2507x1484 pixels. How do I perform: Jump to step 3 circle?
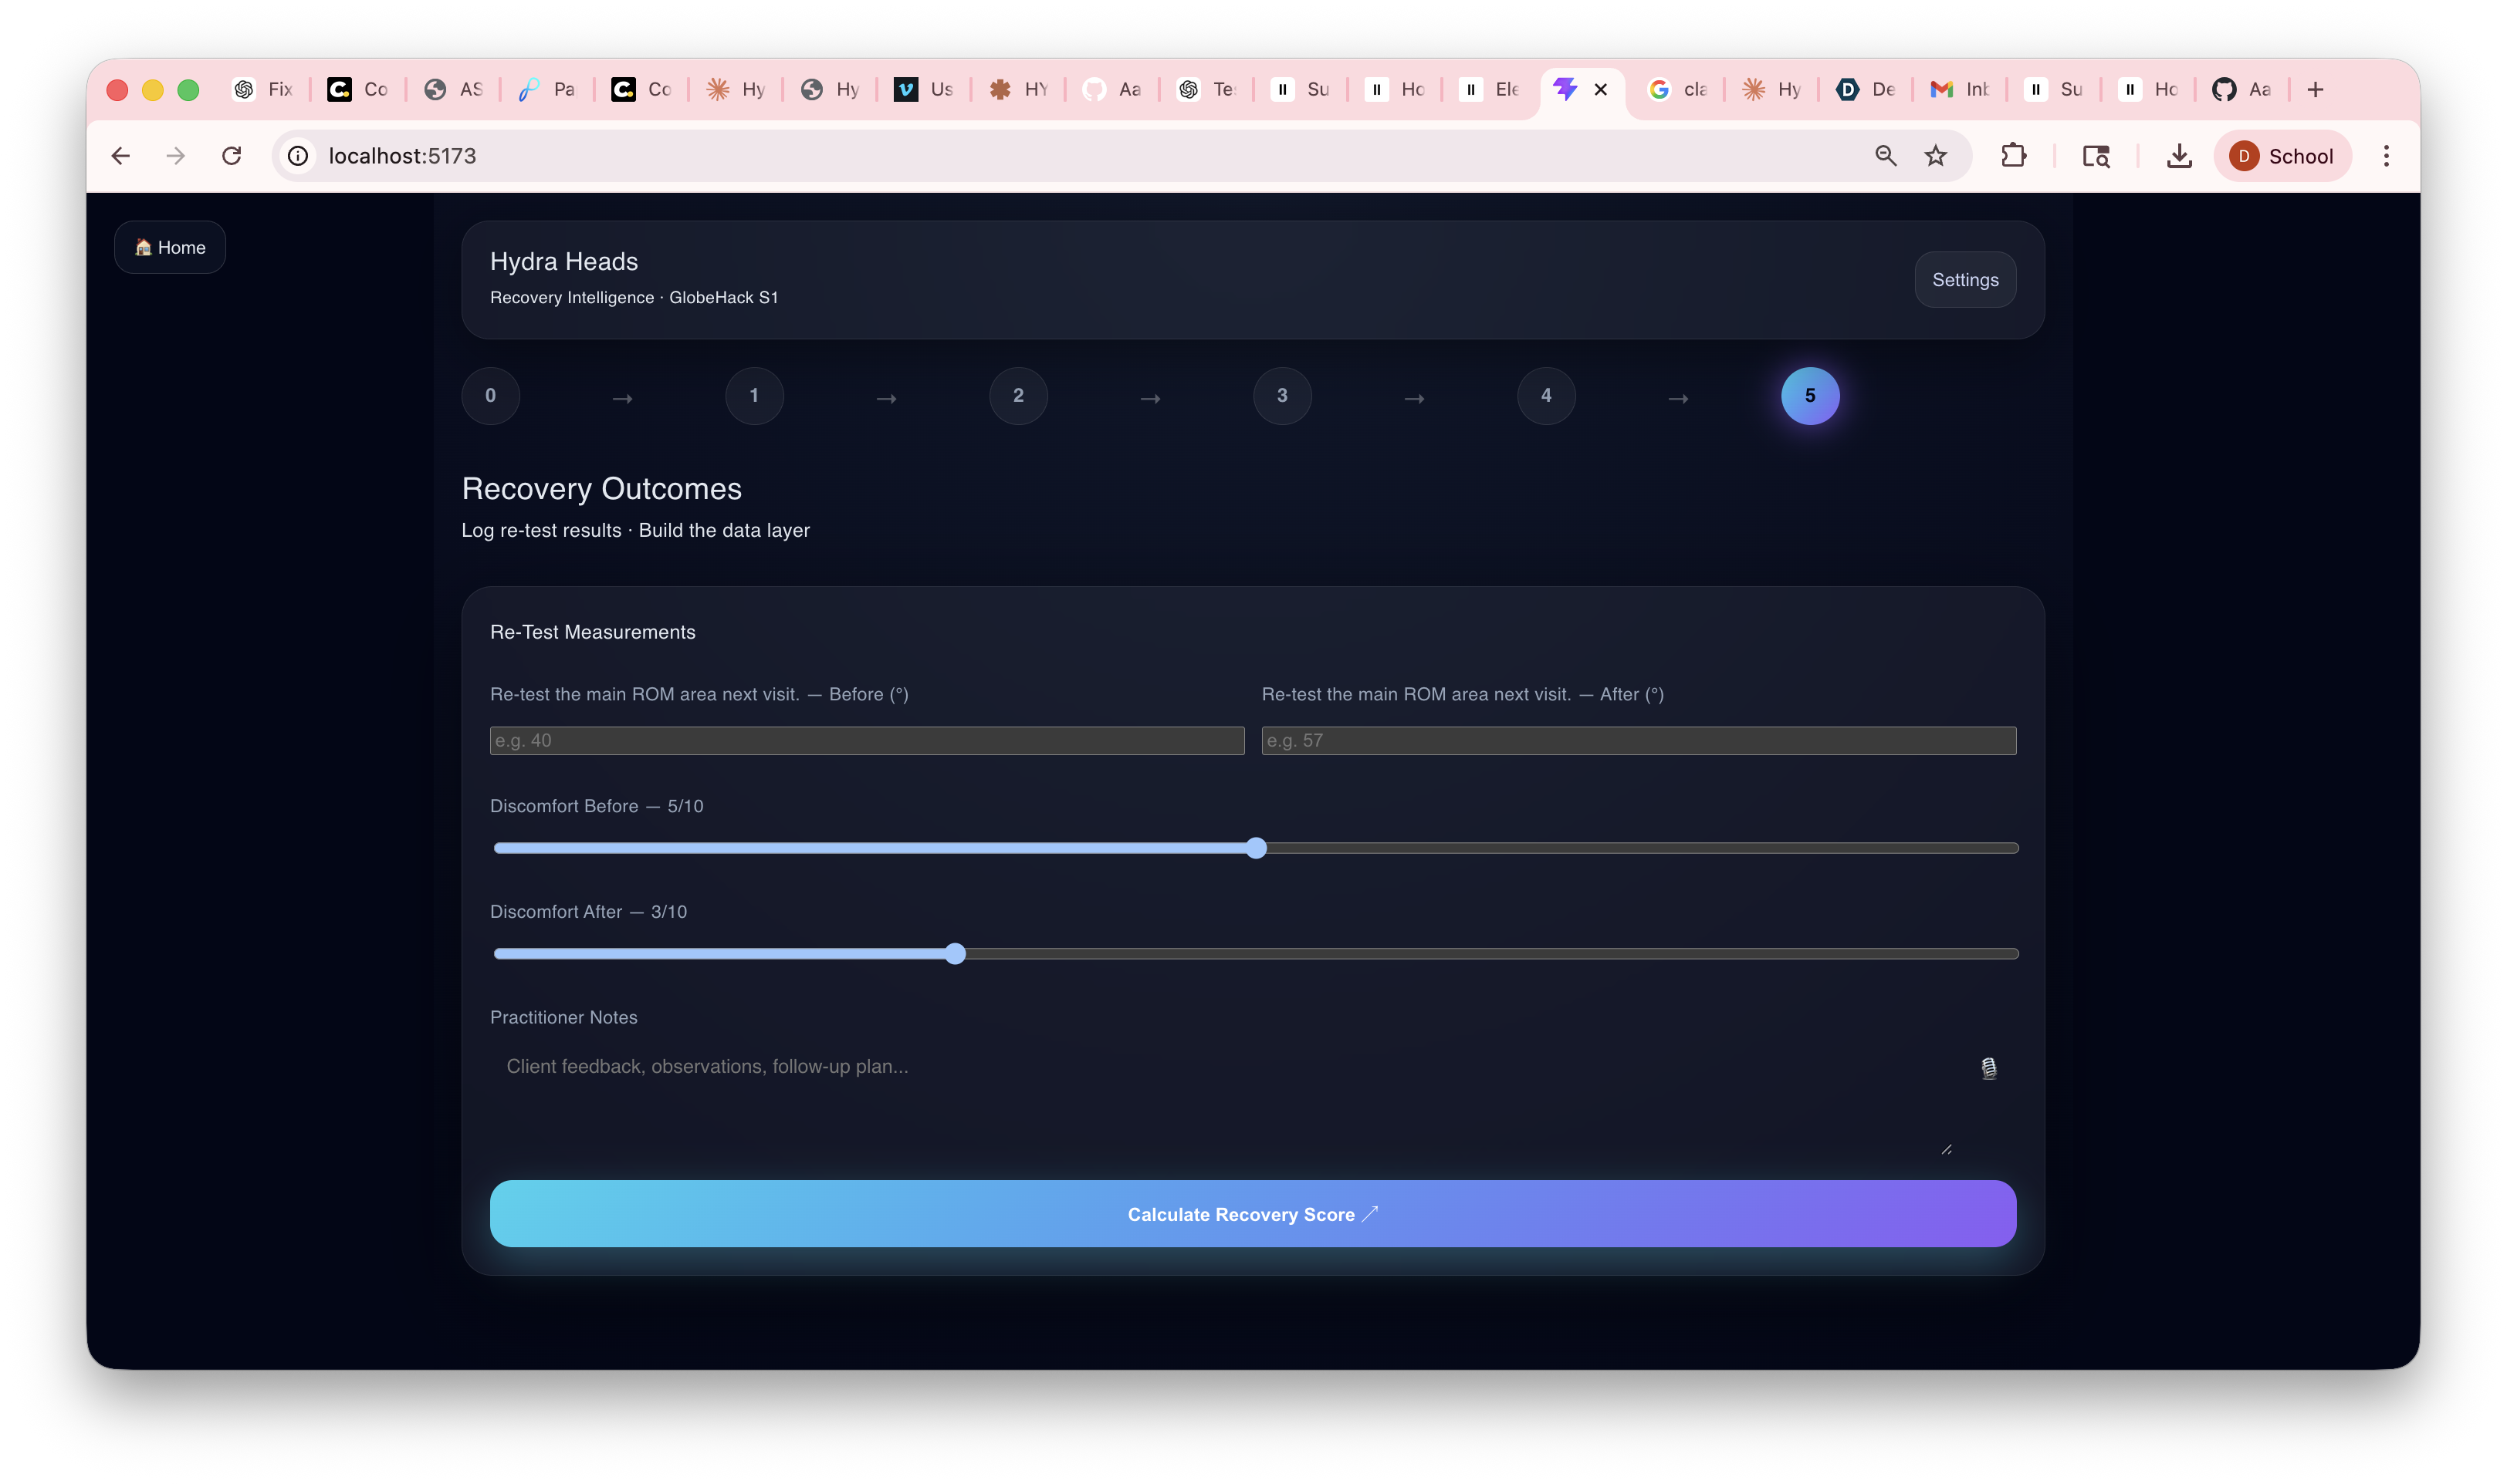(x=1281, y=396)
